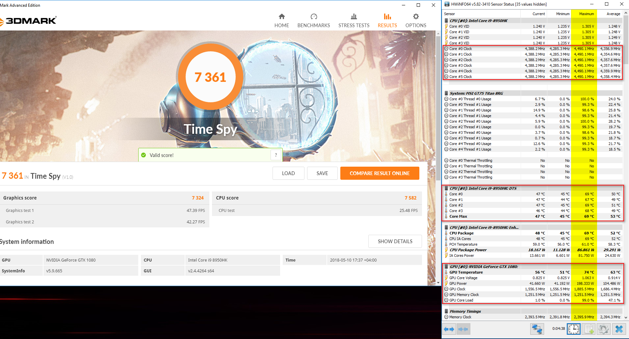629x339 pixels.
Task: Open the BENCHMARKS tab in 3DMark
Action: (x=314, y=21)
